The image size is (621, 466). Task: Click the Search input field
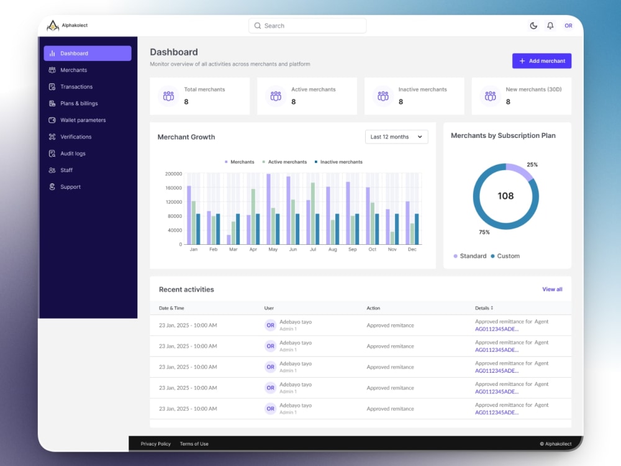(x=307, y=25)
